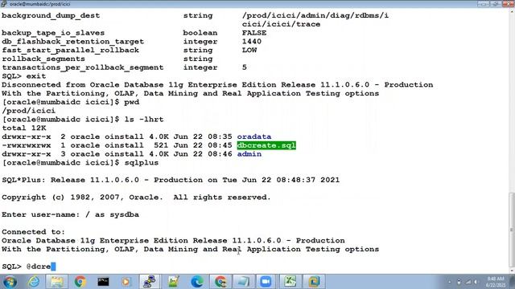Screen dimensions: 515x289
Task: Show hidden system tray icons
Action: coord(449,282)
